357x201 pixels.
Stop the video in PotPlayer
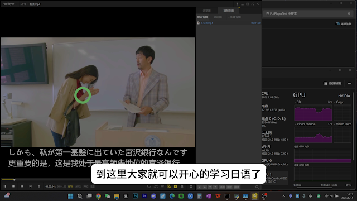click(13, 186)
